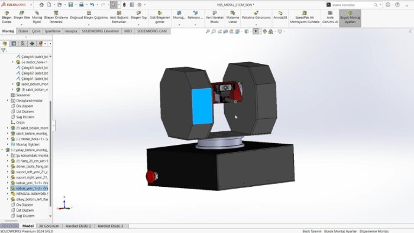Screen dimensions: 414x233
Task: Switch to the Çizim ribbon tab
Action: coord(36,31)
